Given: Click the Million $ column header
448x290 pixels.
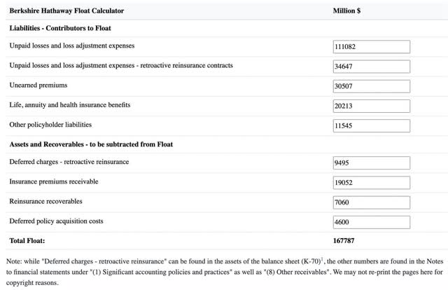Looking at the screenshot, I should [346, 11].
